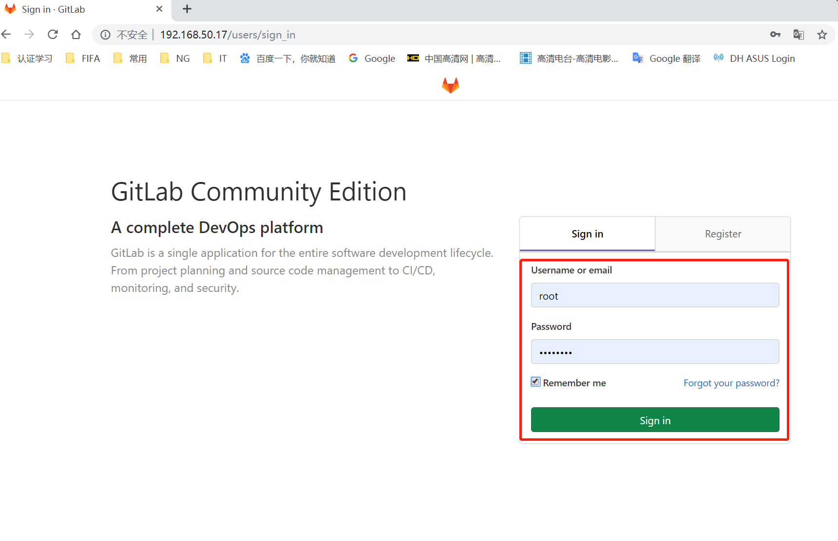838x541 pixels.
Task: Open the 高清电台 bookmark
Action: (x=569, y=58)
